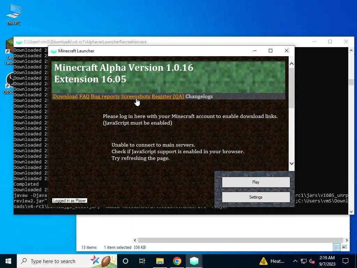Close the AlphaverLauncherRecreation console window
Image resolution: width=357 pixels, height=268 pixels.
pyautogui.click(x=346, y=42)
